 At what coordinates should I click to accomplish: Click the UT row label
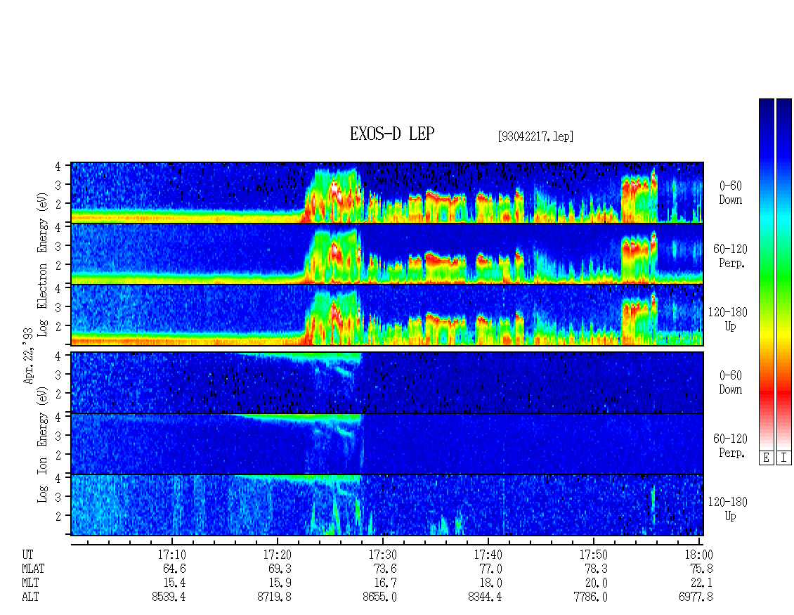(27, 555)
